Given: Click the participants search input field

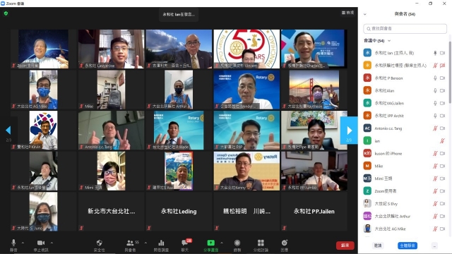Looking at the screenshot, I should tap(405, 28).
